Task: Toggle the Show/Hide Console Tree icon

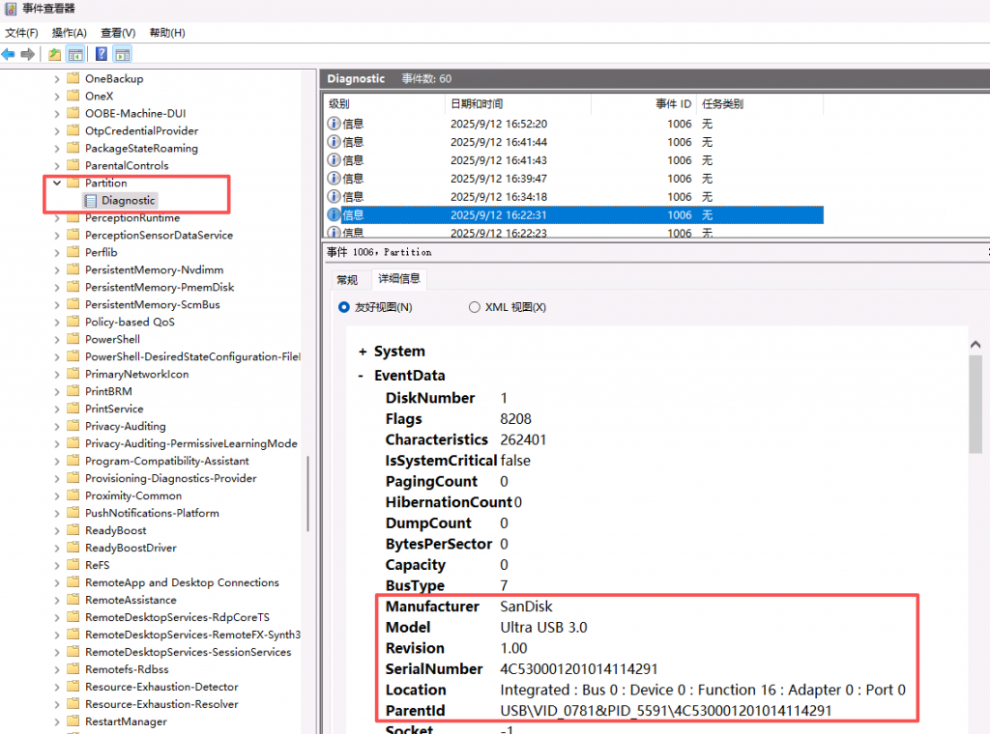Action: click(74, 54)
